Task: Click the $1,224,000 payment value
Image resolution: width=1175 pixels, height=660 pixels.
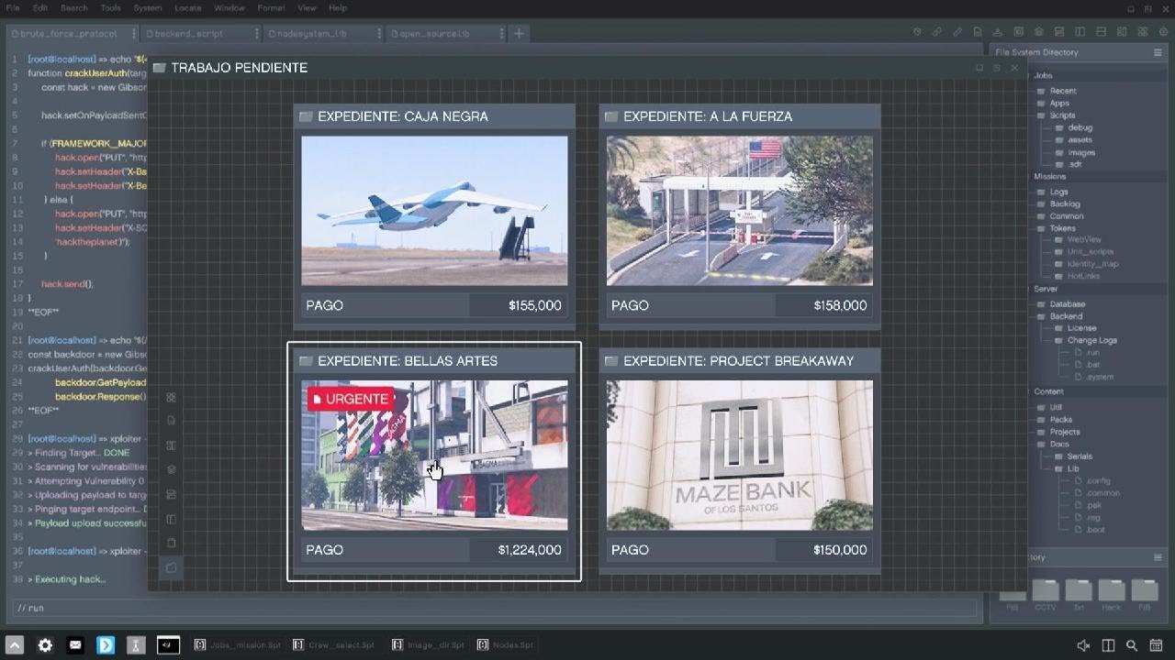Action: [530, 550]
